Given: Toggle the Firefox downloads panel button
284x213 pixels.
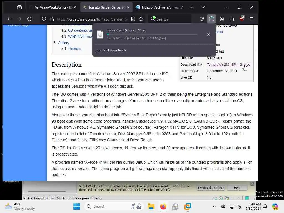Looking at the screenshot, I should click(212, 19).
